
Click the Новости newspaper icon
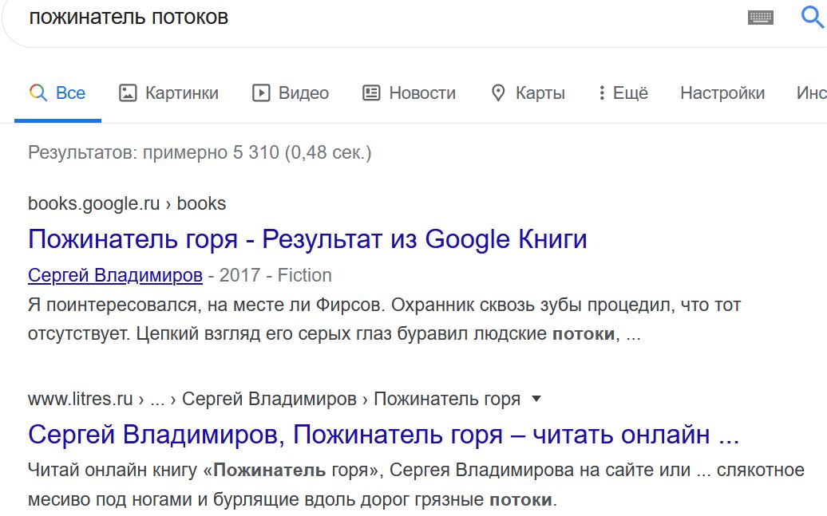point(371,93)
